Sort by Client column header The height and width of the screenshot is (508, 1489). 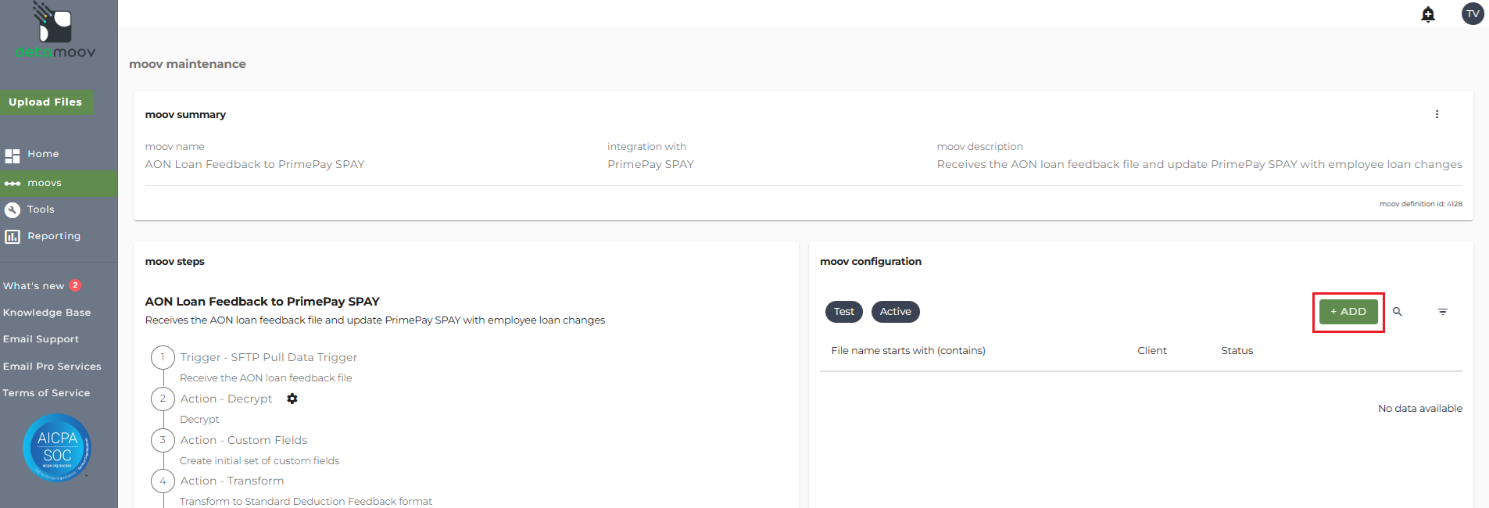(x=1152, y=351)
